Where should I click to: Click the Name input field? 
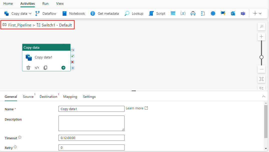[91, 109]
